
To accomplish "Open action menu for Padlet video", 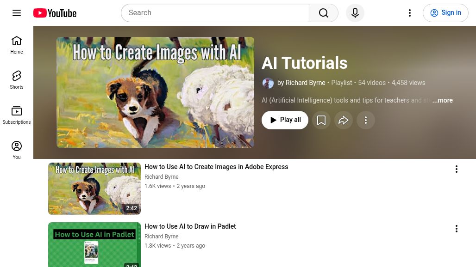I will [456, 229].
